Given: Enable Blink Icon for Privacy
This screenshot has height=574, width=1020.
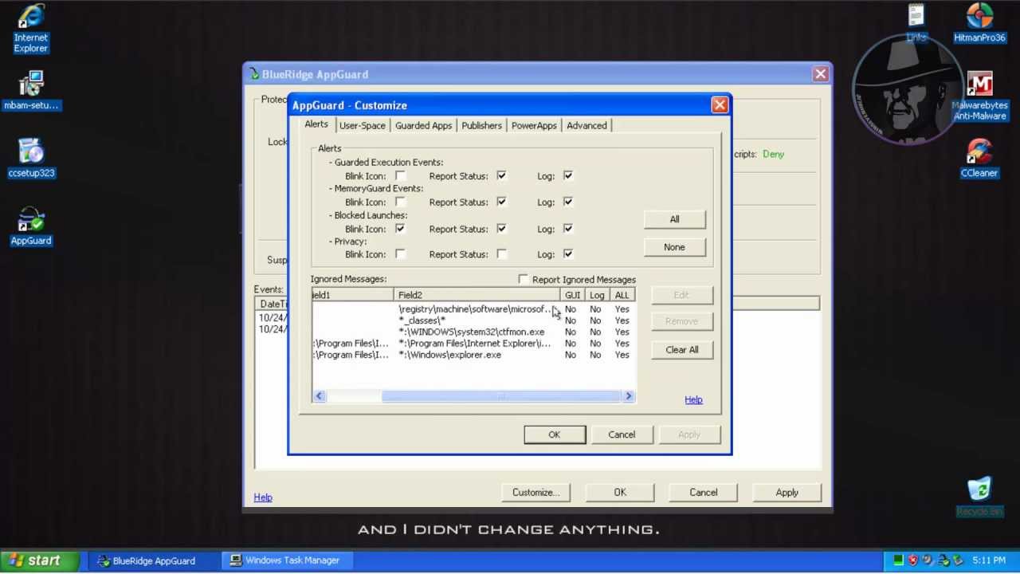Looking at the screenshot, I should [400, 254].
